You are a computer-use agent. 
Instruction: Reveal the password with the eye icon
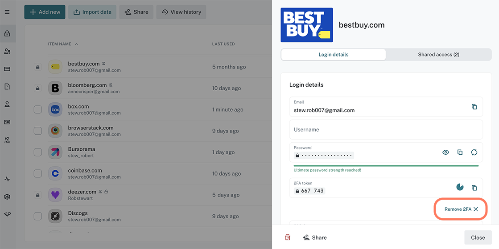click(445, 153)
